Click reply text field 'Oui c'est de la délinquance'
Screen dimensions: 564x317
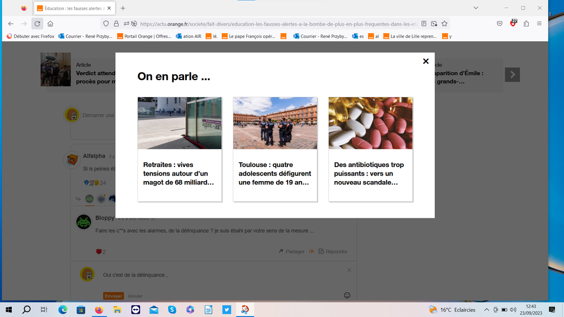pos(135,275)
